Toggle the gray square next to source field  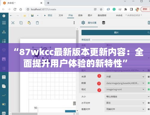click(x=149, y=77)
